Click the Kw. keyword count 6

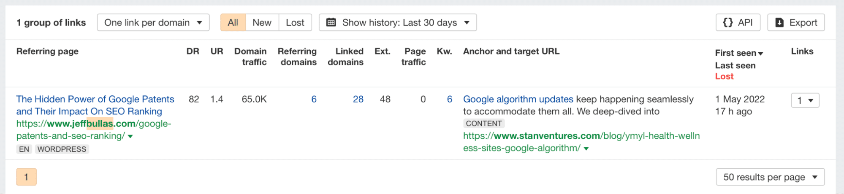coord(449,99)
